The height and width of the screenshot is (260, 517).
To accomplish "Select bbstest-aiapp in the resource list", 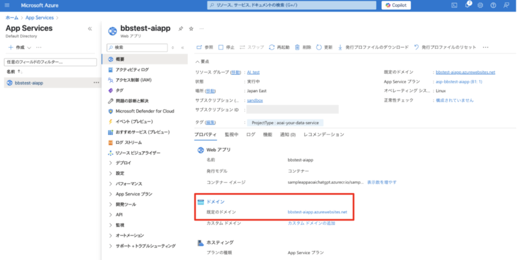I will [x=29, y=83].
